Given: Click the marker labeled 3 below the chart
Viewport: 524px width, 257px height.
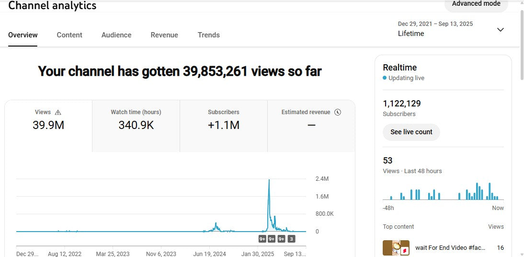Looking at the screenshot, I should tap(291, 239).
